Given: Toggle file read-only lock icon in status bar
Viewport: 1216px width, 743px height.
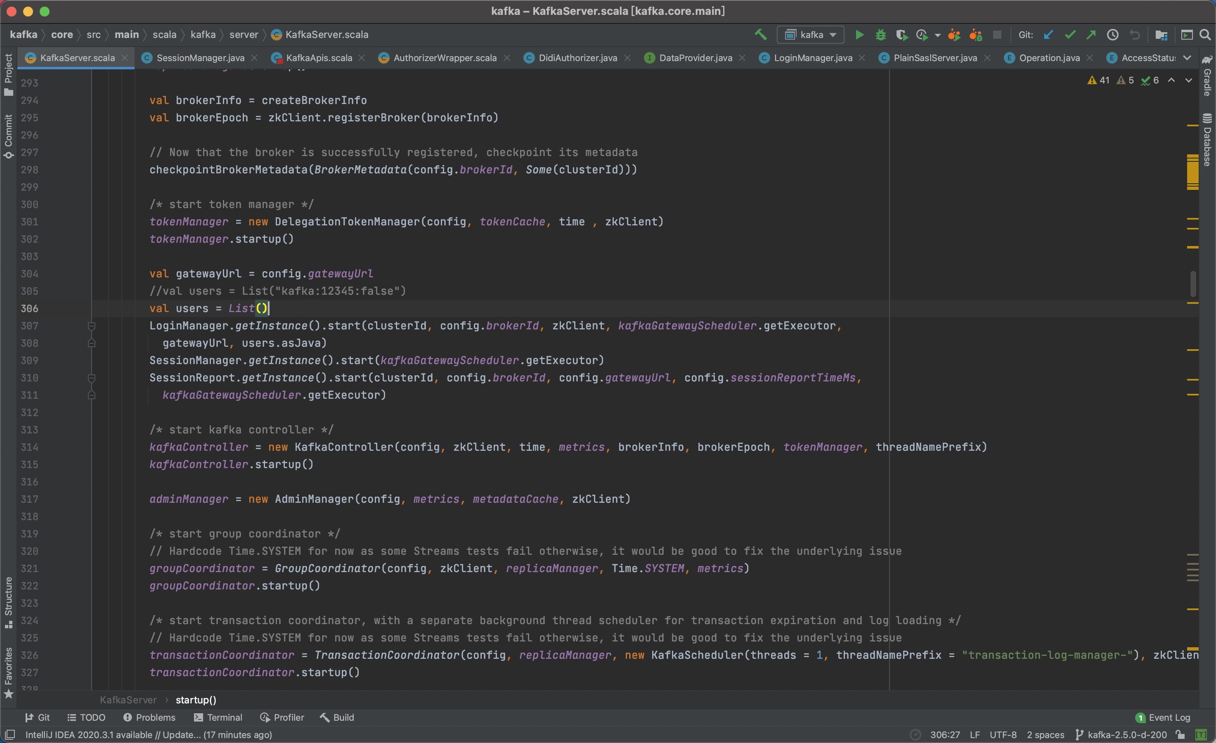Looking at the screenshot, I should [1180, 735].
